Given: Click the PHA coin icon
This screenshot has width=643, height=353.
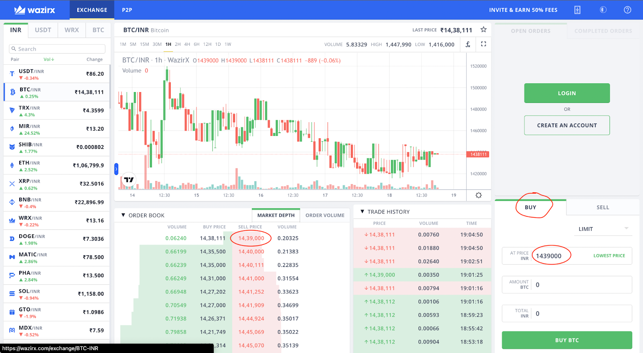Looking at the screenshot, I should coord(12,275).
